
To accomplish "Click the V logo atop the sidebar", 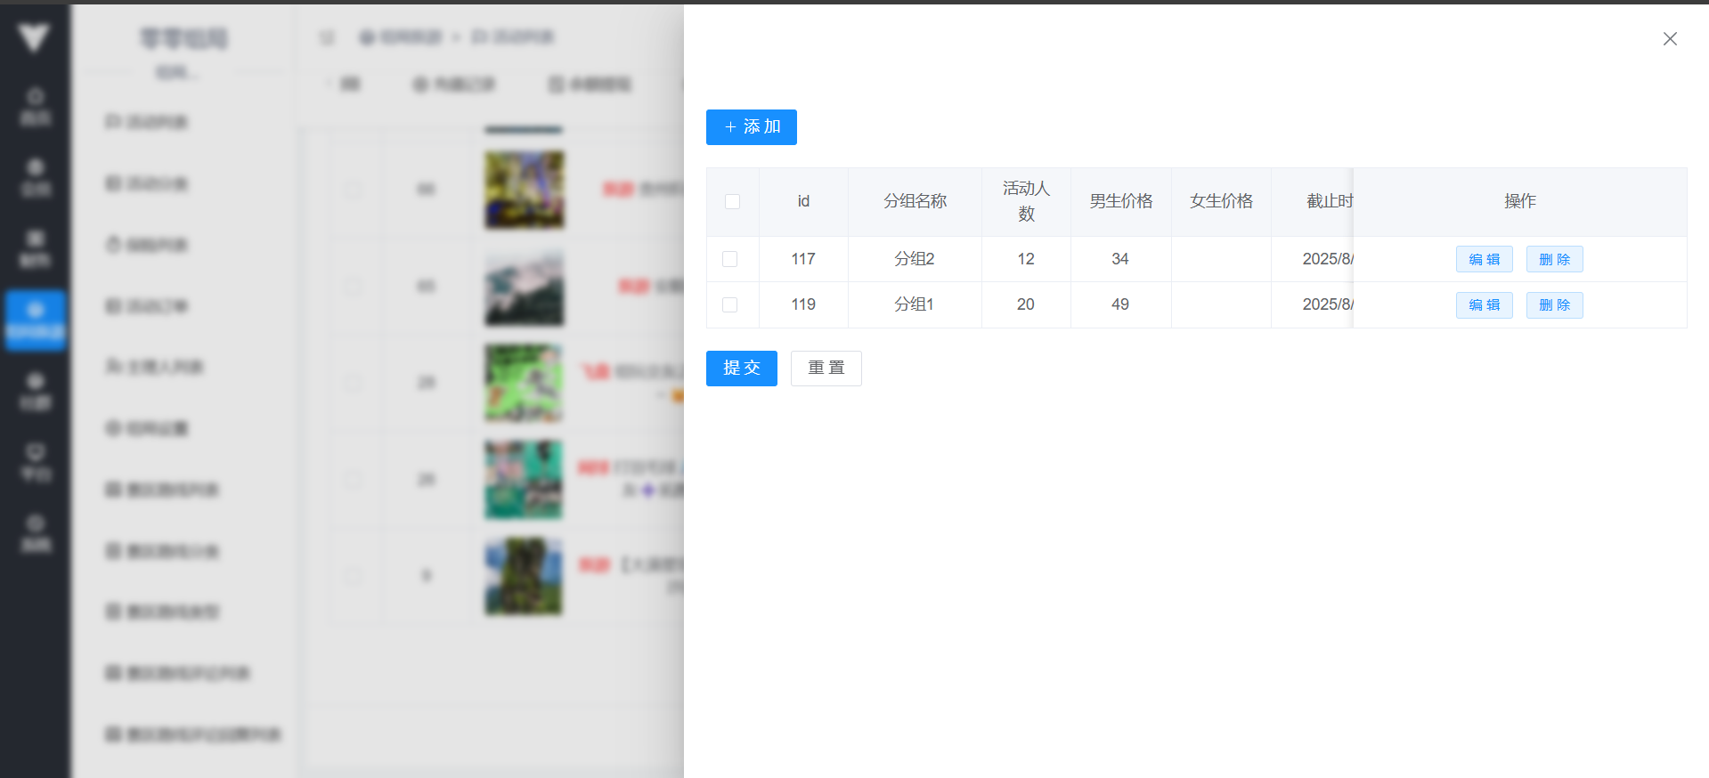I will coord(34,37).
